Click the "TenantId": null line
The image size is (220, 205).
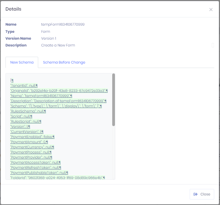pyautogui.click(x=24, y=85)
